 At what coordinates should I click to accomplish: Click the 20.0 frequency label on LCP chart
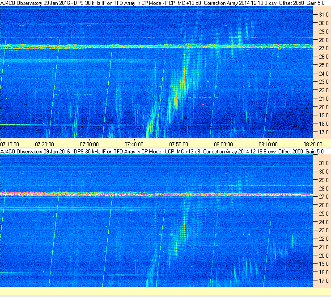pyautogui.click(x=324, y=256)
